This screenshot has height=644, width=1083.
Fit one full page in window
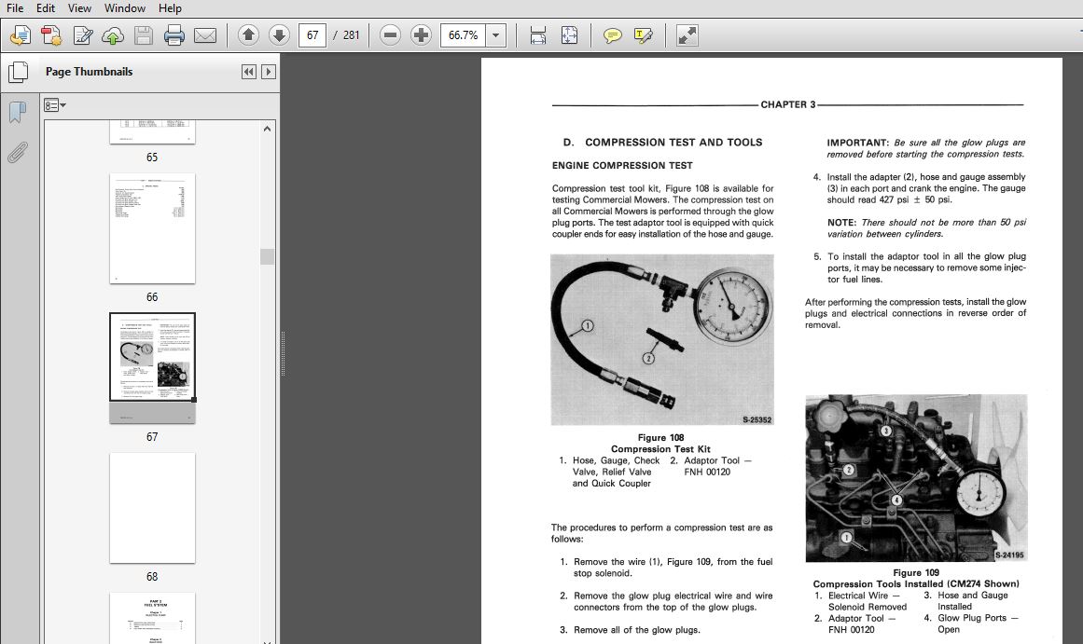click(569, 35)
